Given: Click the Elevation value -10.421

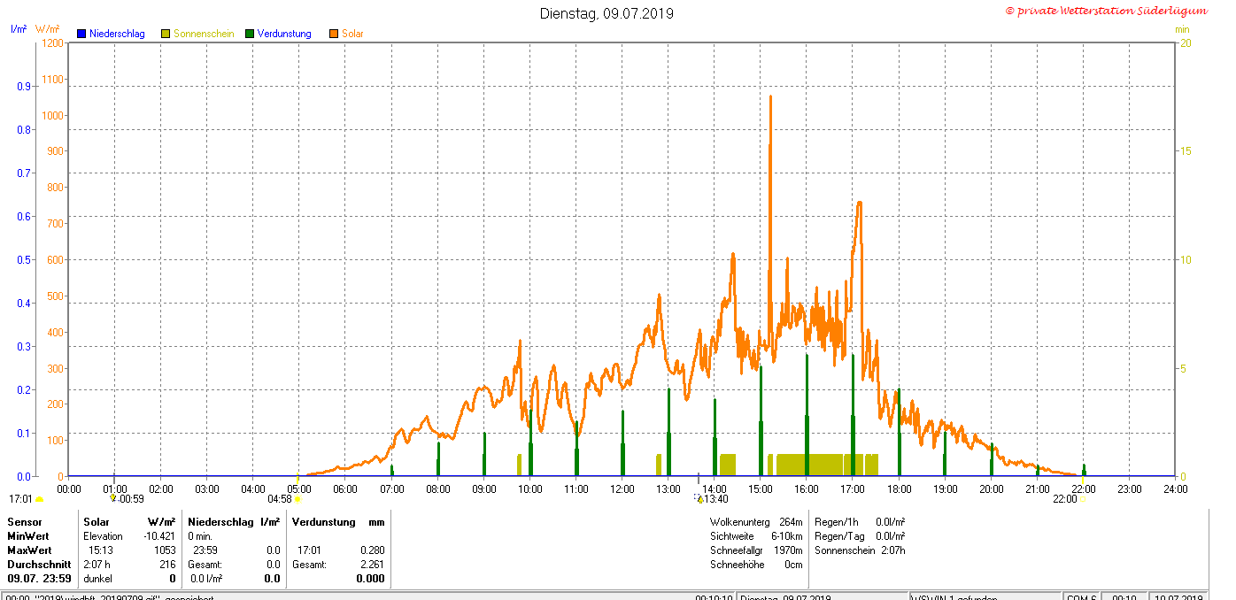Looking at the screenshot, I should tap(160, 536).
